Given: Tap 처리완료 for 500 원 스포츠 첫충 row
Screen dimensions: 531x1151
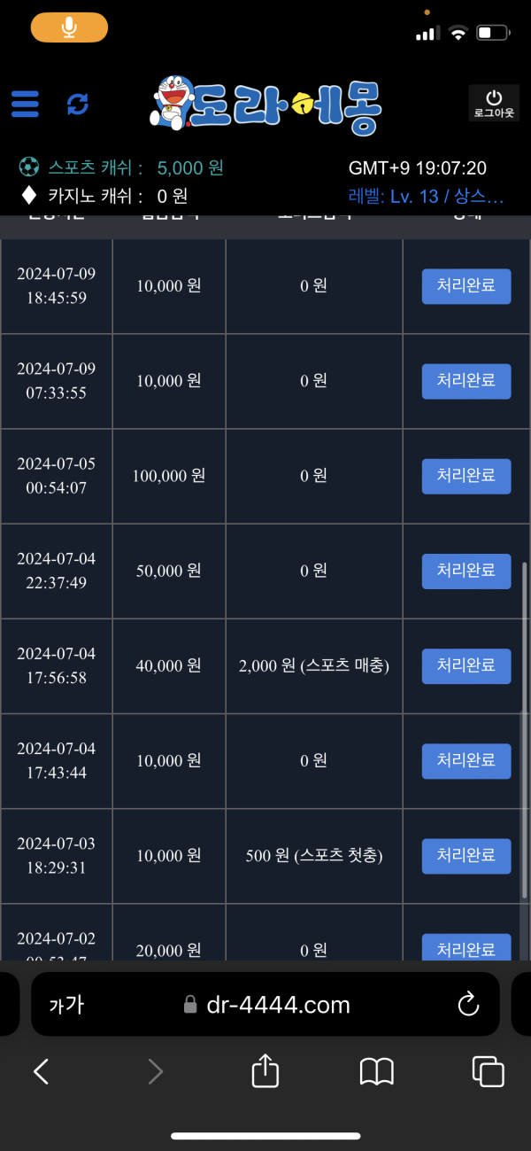Looking at the screenshot, I should click(x=466, y=856).
